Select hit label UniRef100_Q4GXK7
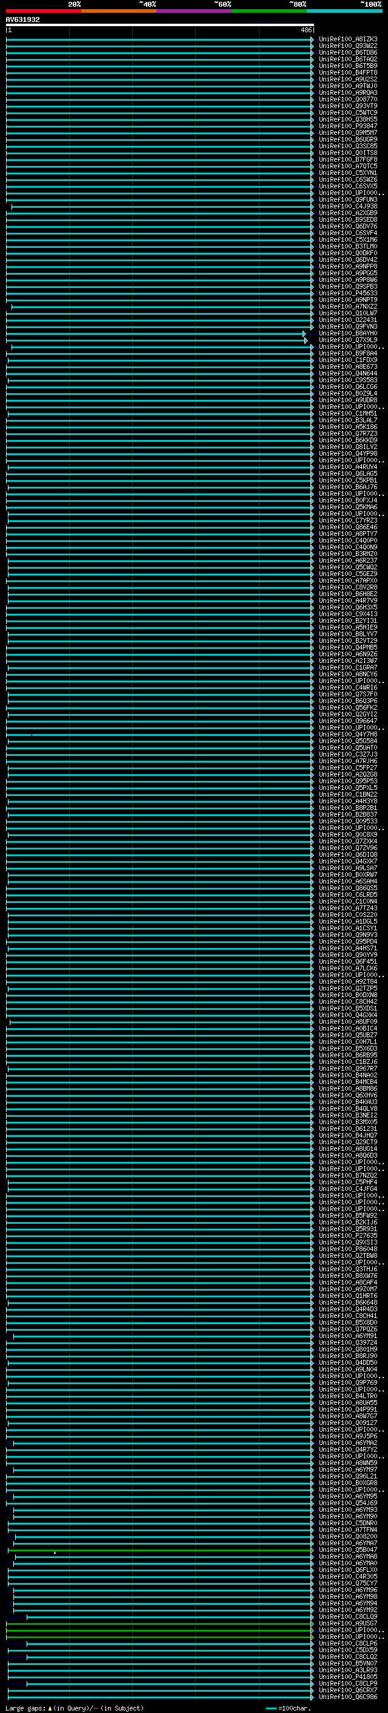This screenshot has height=1713, width=388. [x=348, y=861]
